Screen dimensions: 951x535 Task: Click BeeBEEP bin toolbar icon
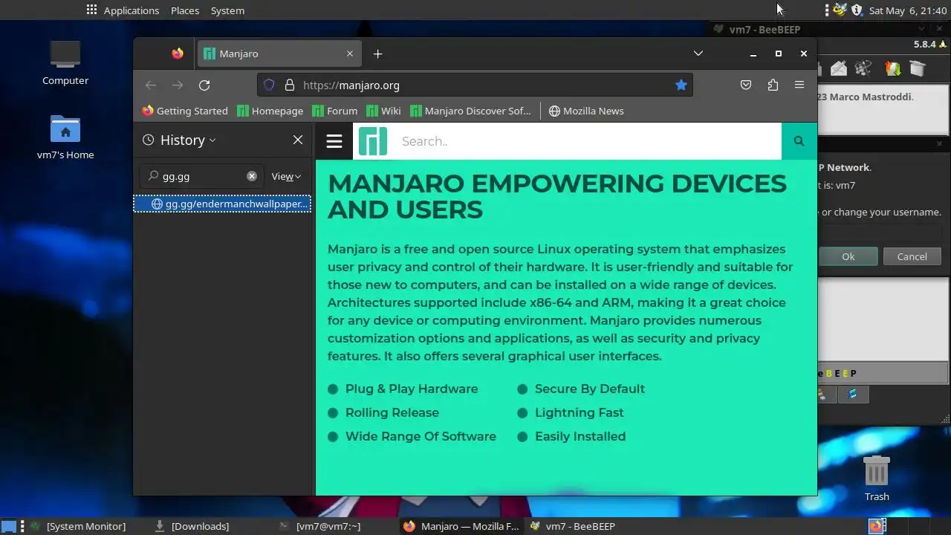pyautogui.click(x=917, y=69)
